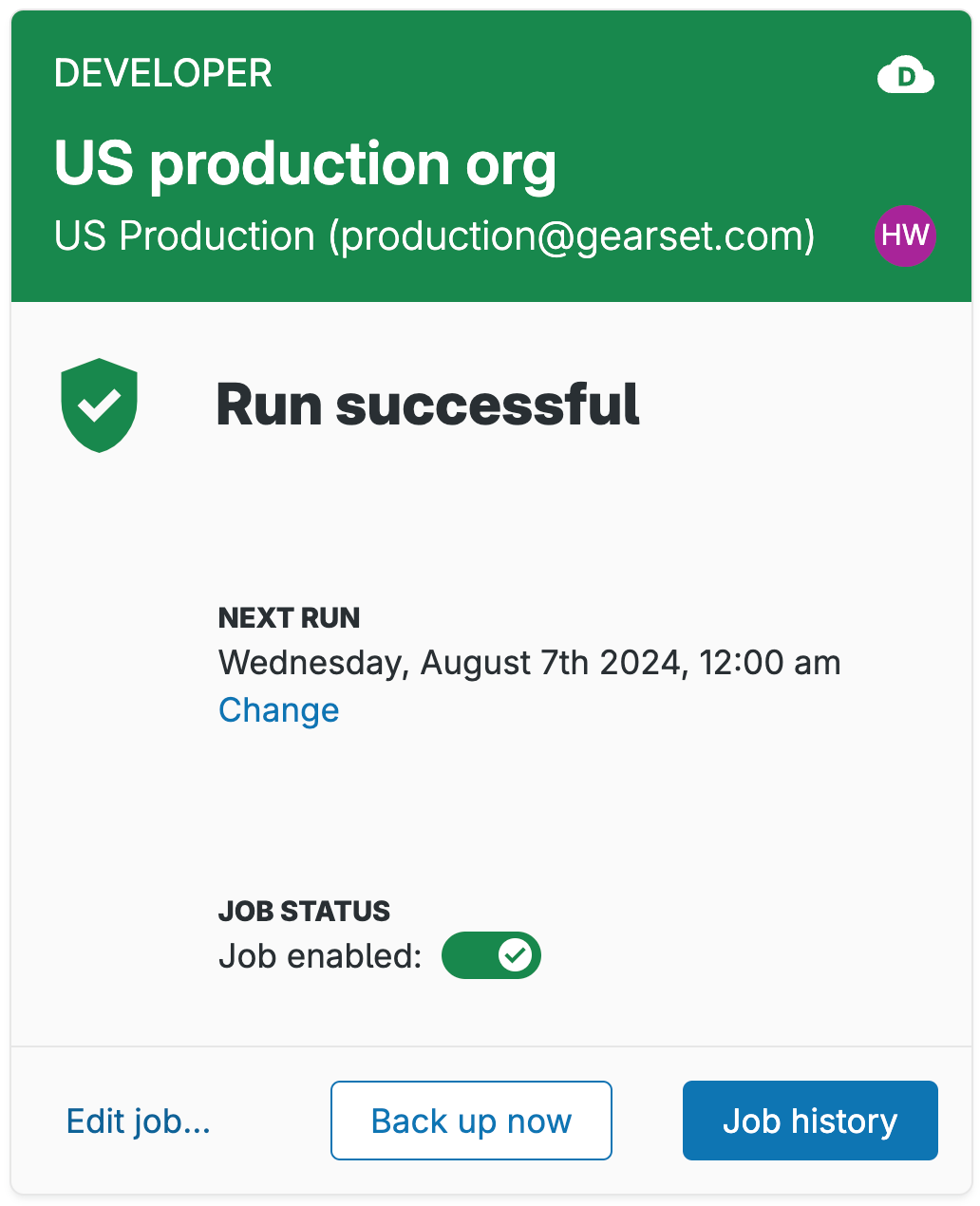
Task: Open the Edit job... link
Action: [x=139, y=1121]
